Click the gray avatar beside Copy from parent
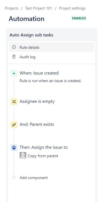Image resolution: width=105 pixels, height=202 pixels. 23,155
